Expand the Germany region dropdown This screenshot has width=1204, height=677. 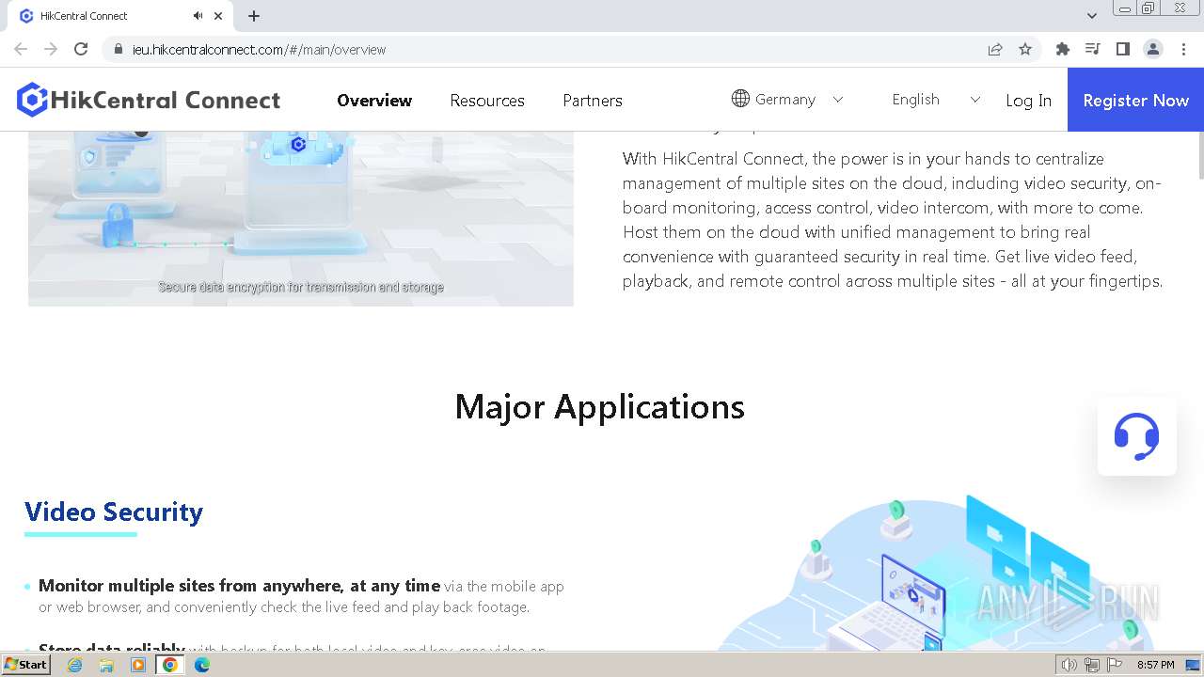(x=787, y=99)
